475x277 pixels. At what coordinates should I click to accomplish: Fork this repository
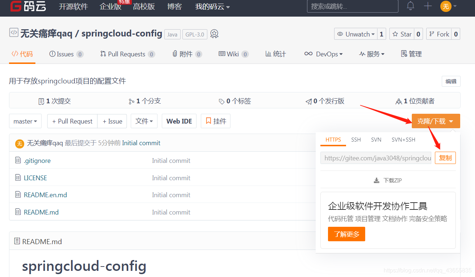click(x=439, y=34)
